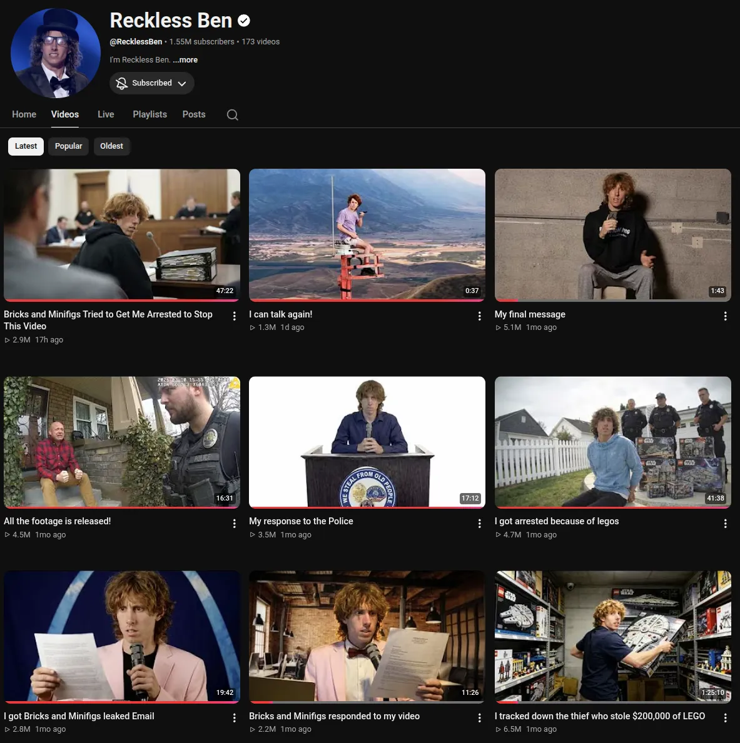Click the thumbnail with 1:43 duration
Image resolution: width=740 pixels, height=743 pixels.
tap(613, 234)
